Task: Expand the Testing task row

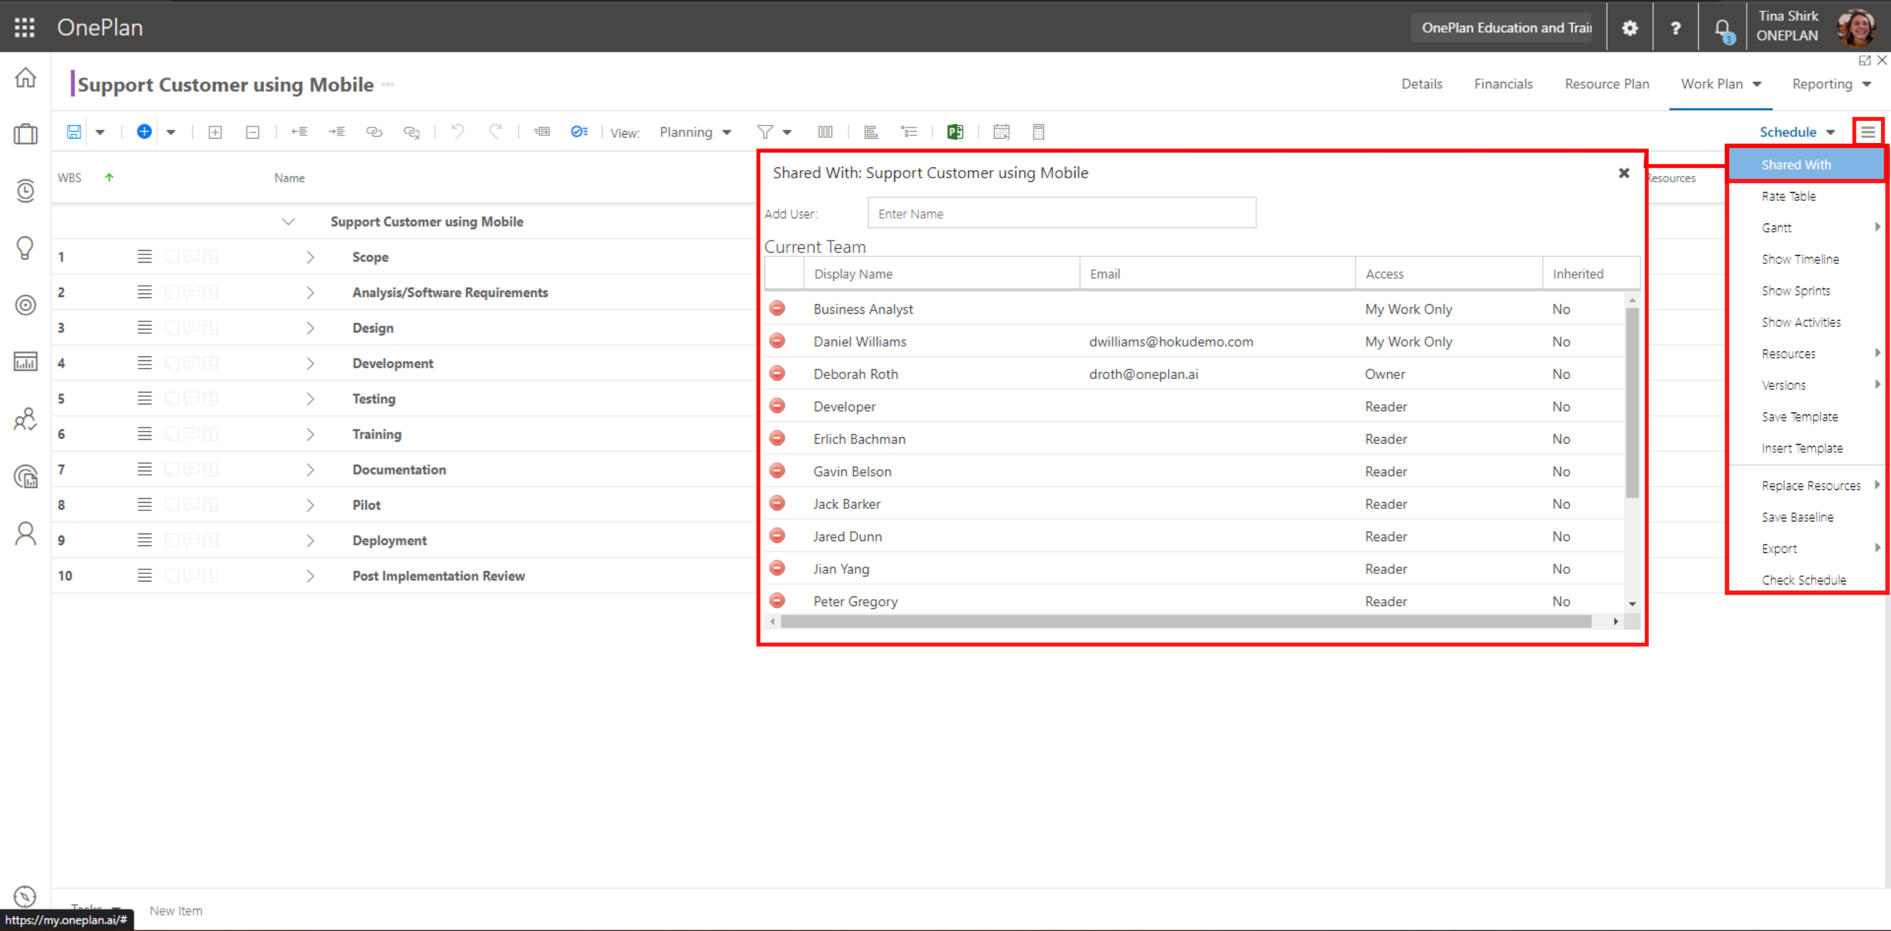Action: (x=309, y=398)
